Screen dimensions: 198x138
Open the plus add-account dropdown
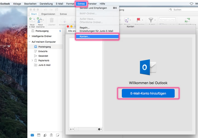71,129
